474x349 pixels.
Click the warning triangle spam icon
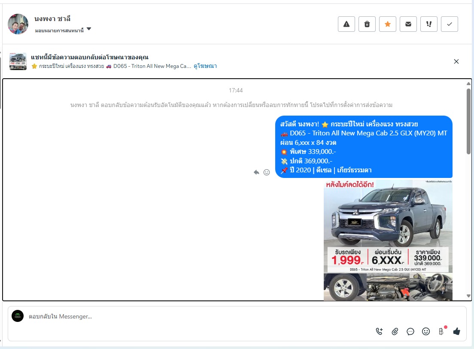coord(346,24)
